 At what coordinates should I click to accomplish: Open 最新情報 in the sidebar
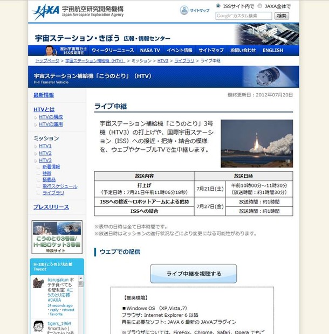tap(44, 95)
